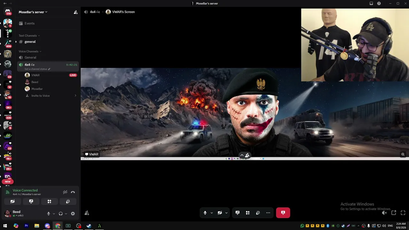Open Windows Start menu
The width and height of the screenshot is (409, 230).
click(x=5, y=226)
